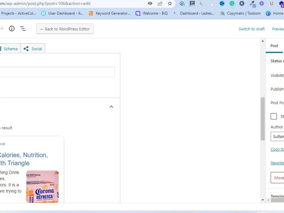The height and width of the screenshot is (213, 284).
Task: Open the Author dropdown showing Sultan
Action: [x=277, y=137]
